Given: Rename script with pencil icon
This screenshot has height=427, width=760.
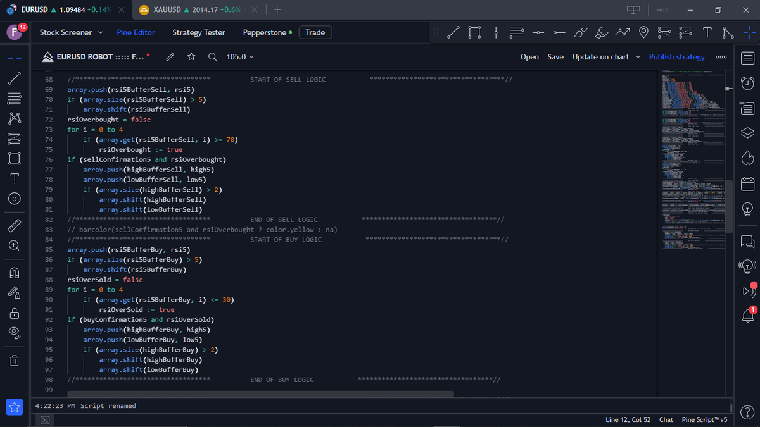Looking at the screenshot, I should [x=170, y=57].
